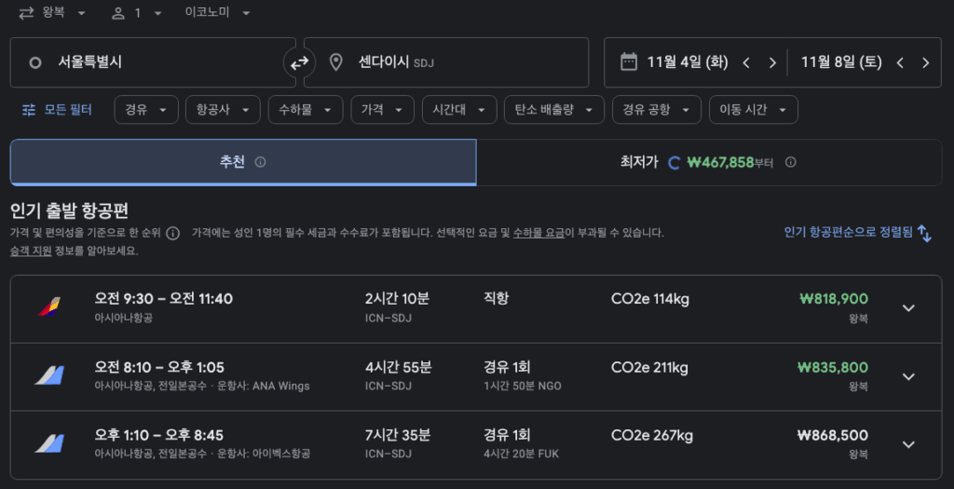Viewport: 954px width, 489px height.
Task: Click the sort icon next to 인기 항공편순으로 정렬됨
Action: (924, 233)
